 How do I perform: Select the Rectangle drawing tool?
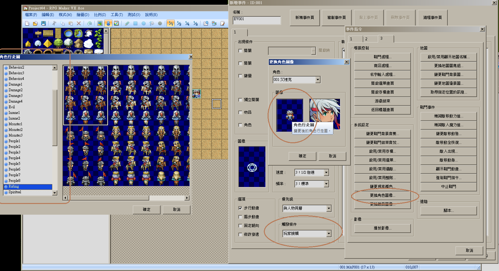click(135, 23)
